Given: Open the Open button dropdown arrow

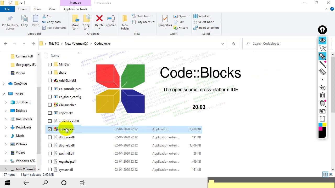Looking at the screenshot, I should click(188, 16).
